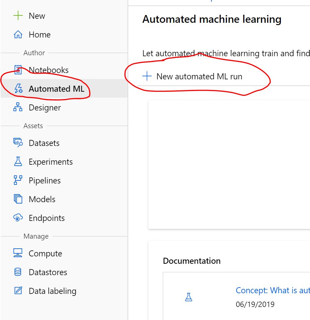Click the Datasets icon

click(18, 143)
